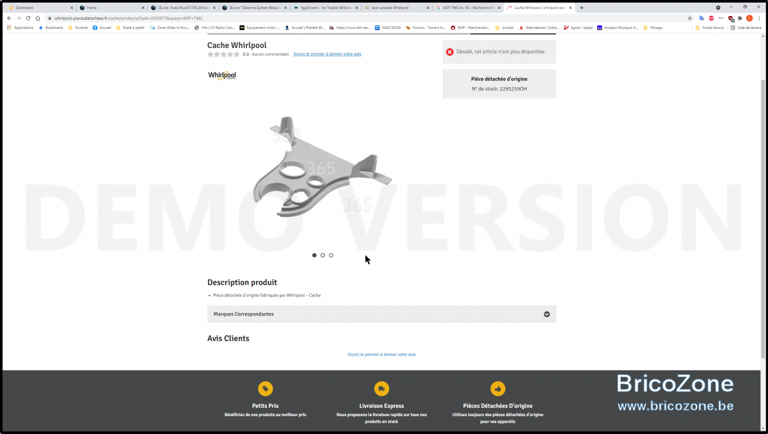Switch to the Dashboard tab
Image resolution: width=768 pixels, height=434 pixels.
(x=38, y=8)
